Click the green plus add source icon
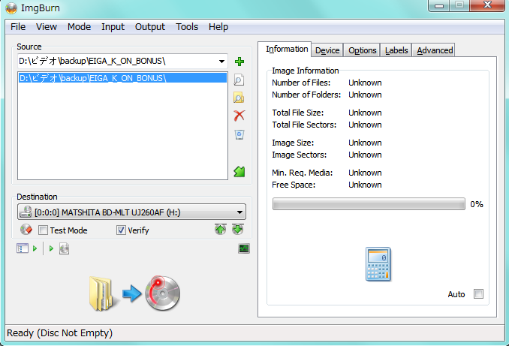 tap(239, 62)
